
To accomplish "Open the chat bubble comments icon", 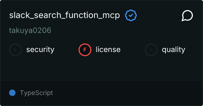I will (x=187, y=16).
